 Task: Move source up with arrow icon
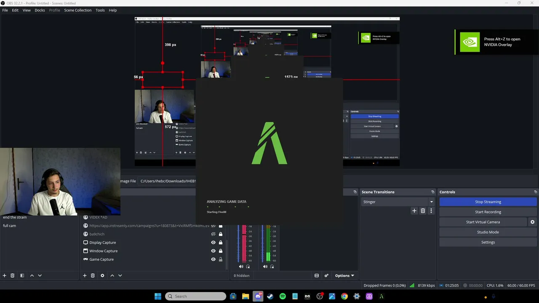(x=112, y=276)
